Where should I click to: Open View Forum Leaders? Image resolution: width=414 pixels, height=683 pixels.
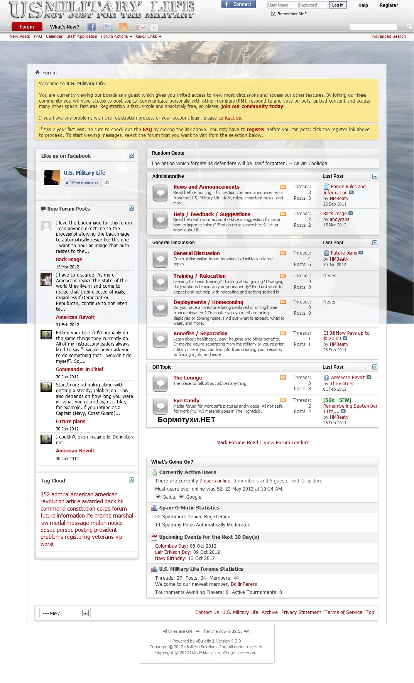coord(286,443)
